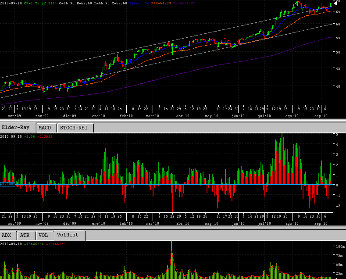Image resolution: width=346 pixels, height=279 pixels.
Task: Select the STOCH-RSI tab
Action: (x=75, y=128)
